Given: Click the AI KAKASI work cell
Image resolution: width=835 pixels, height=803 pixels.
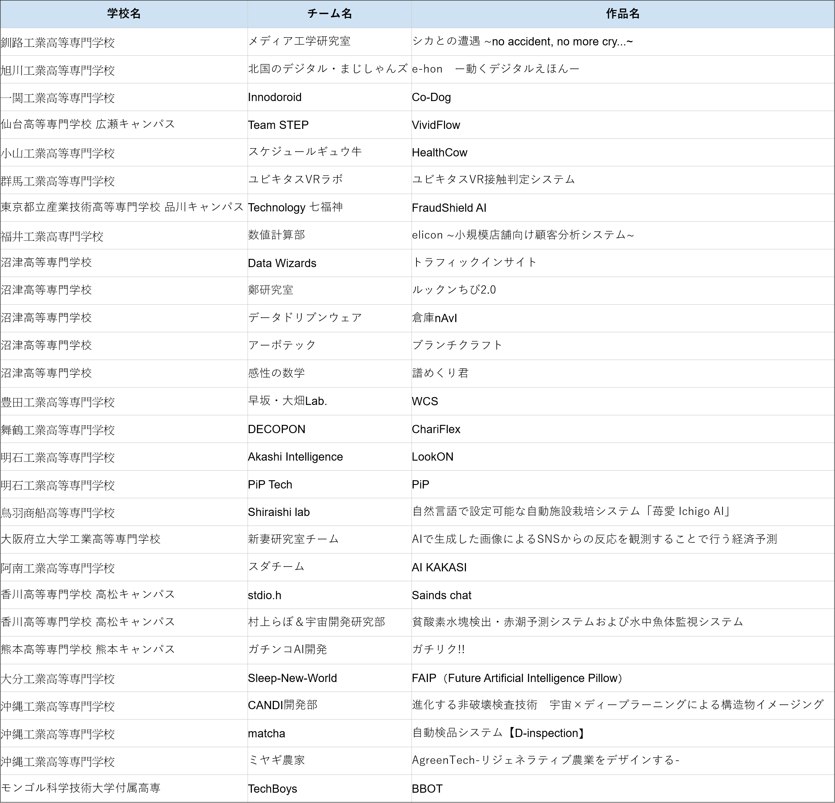Looking at the screenshot, I should (439, 567).
